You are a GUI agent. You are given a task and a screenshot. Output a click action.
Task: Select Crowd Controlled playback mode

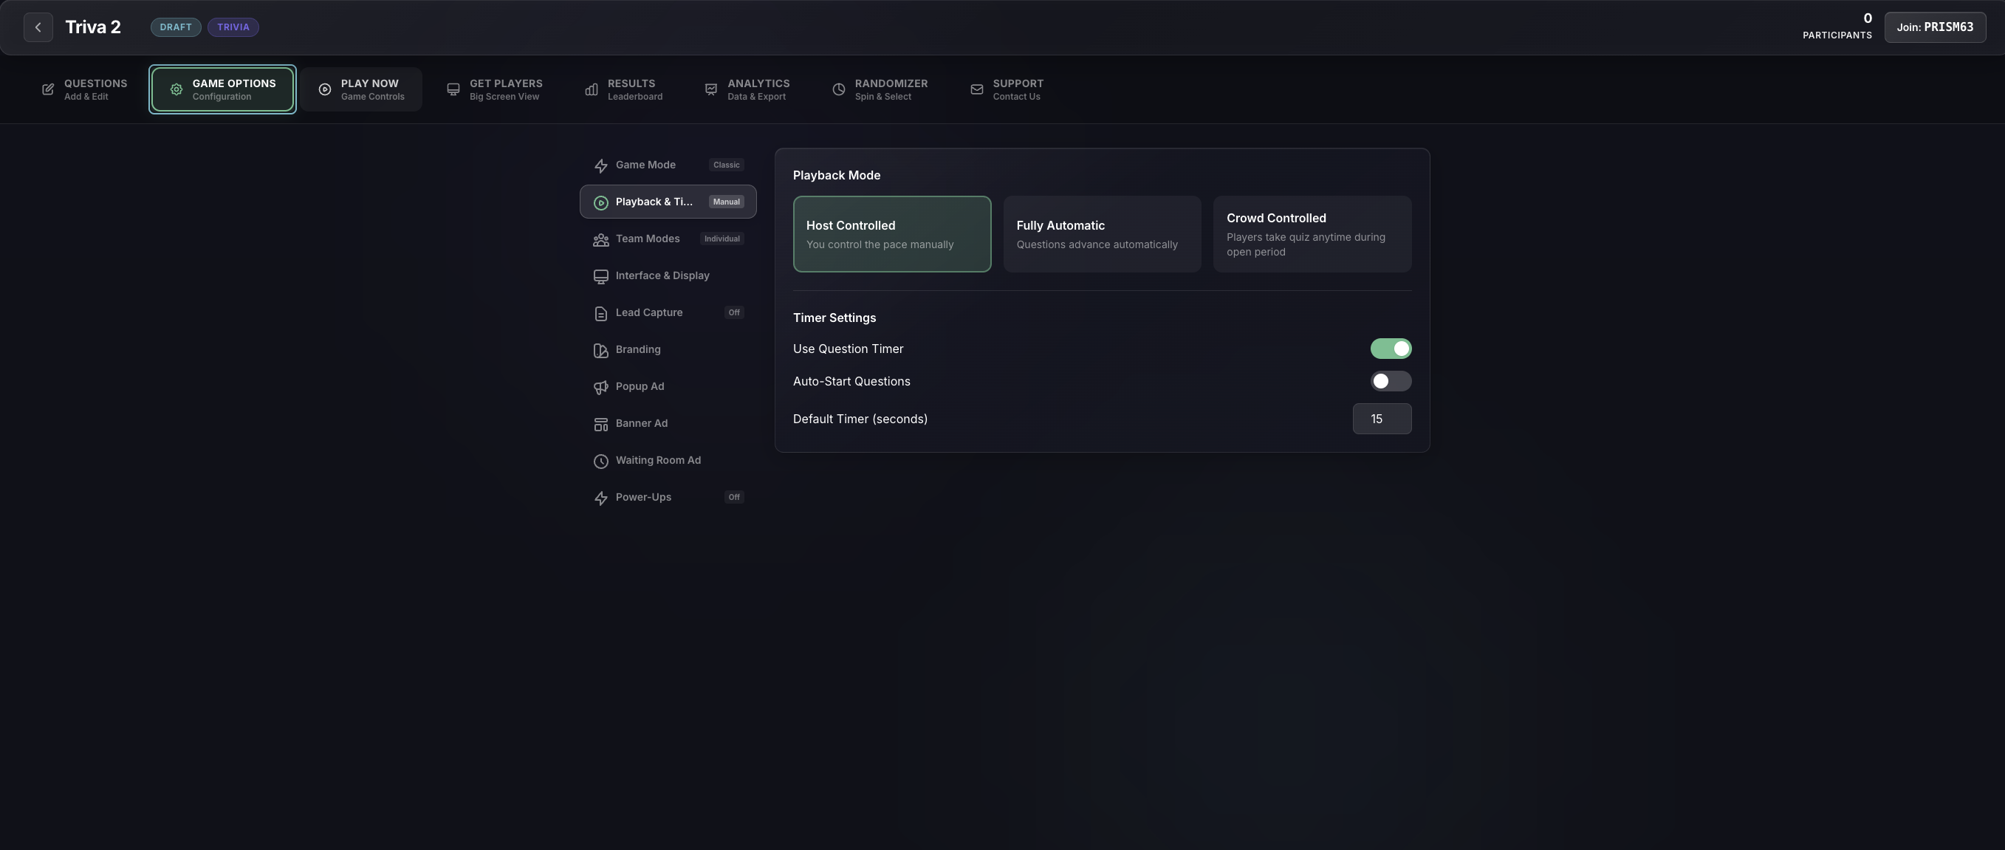click(x=1312, y=234)
